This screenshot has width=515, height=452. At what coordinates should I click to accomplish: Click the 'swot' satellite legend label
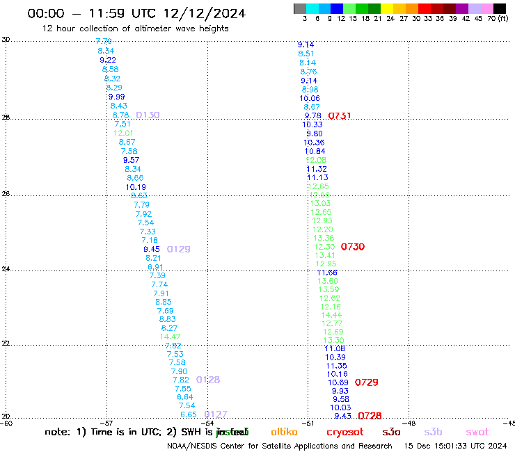477,432
